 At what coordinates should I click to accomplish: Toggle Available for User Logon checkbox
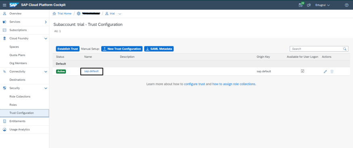tap(303, 71)
